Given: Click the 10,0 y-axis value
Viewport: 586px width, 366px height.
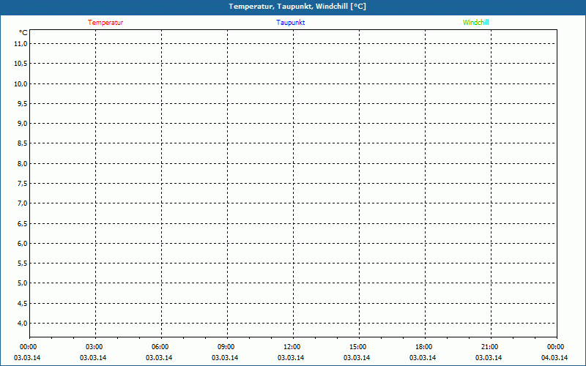Looking at the screenshot, I should [21, 83].
